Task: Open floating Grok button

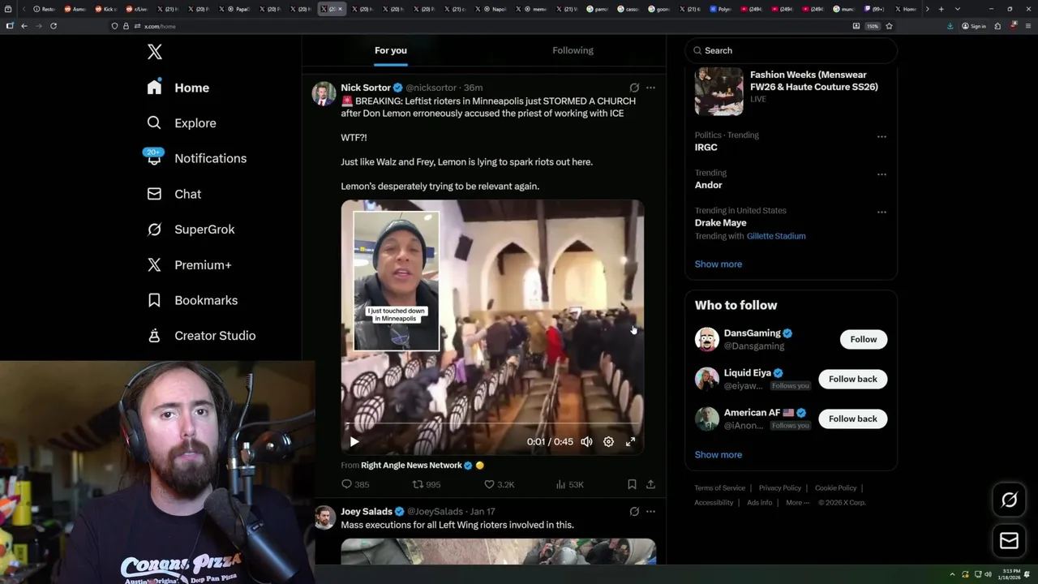Action: point(1009,500)
